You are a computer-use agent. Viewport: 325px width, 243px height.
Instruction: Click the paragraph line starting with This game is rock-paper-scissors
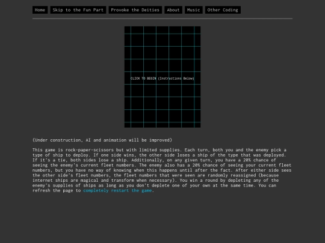[159, 150]
